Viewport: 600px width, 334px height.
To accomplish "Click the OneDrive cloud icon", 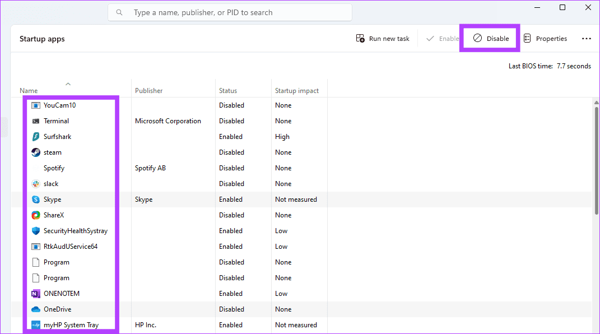I will click(x=36, y=309).
